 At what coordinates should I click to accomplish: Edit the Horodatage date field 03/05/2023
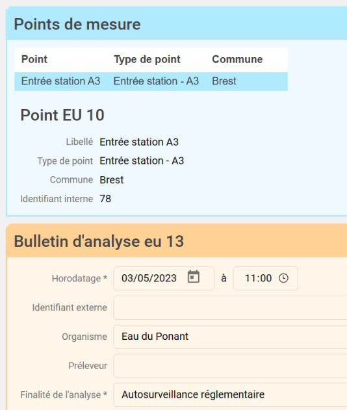click(x=164, y=278)
